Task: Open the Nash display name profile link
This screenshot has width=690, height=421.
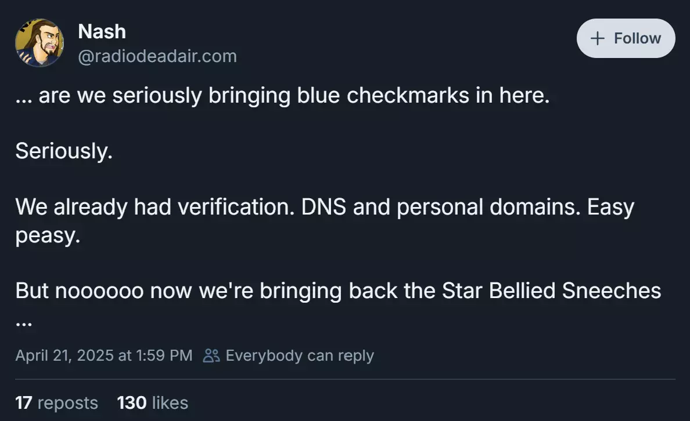Action: click(102, 31)
